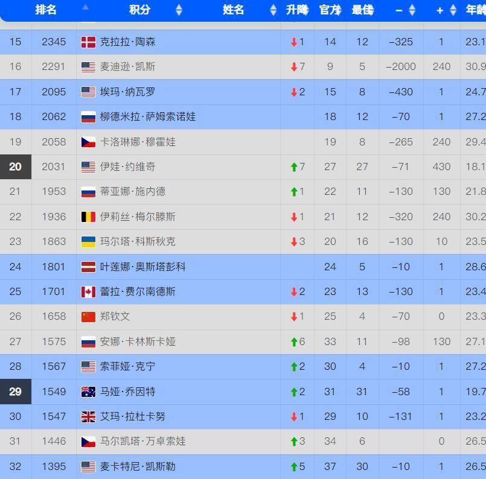486x479 pixels.
Task: Select highlighted rank 20 cell
Action: (15, 167)
